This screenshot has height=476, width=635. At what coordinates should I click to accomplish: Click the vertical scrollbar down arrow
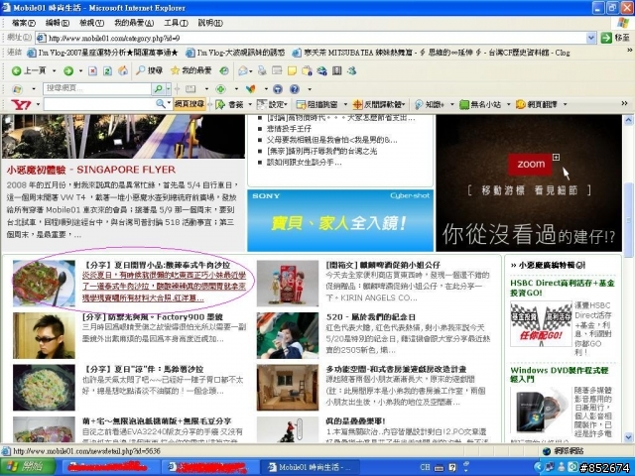(628, 437)
